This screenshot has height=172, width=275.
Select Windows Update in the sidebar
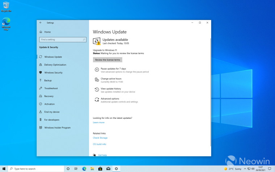pyautogui.click(x=53, y=57)
